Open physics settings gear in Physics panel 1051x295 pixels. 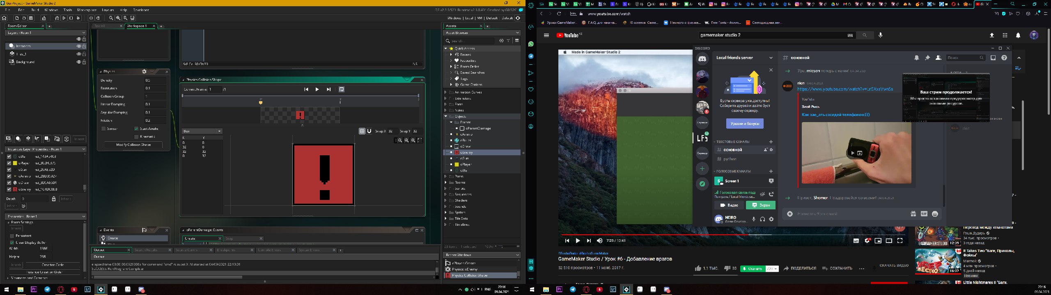(144, 71)
